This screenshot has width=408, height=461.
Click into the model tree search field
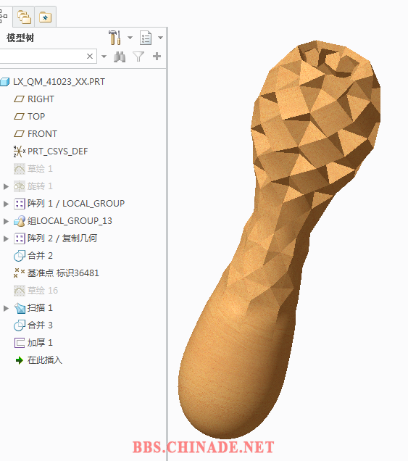43,56
